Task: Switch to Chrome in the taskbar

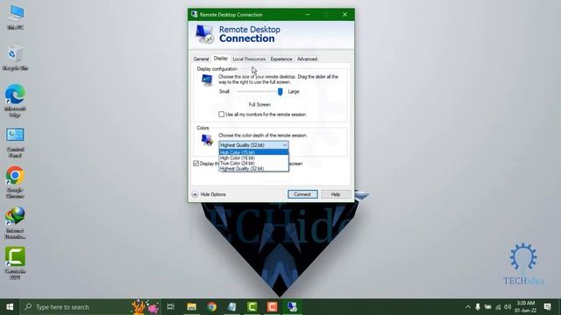Action: coord(212,307)
